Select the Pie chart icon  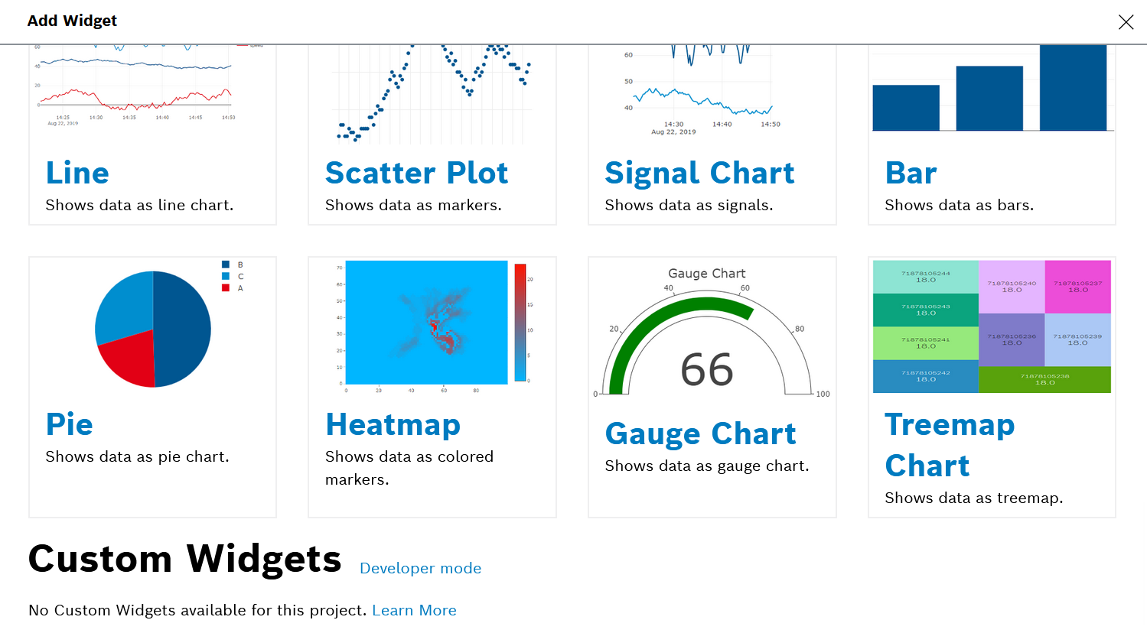point(153,329)
